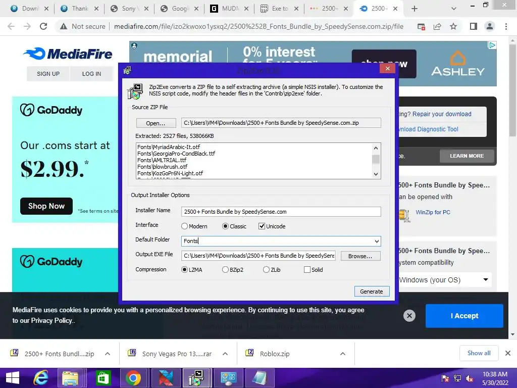Switch to the MUDN browser tab
Screen dimensions: 517x388
click(229, 9)
